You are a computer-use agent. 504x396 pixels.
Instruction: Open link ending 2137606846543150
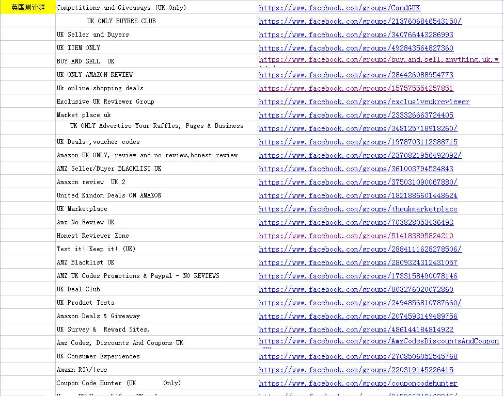(x=360, y=21)
